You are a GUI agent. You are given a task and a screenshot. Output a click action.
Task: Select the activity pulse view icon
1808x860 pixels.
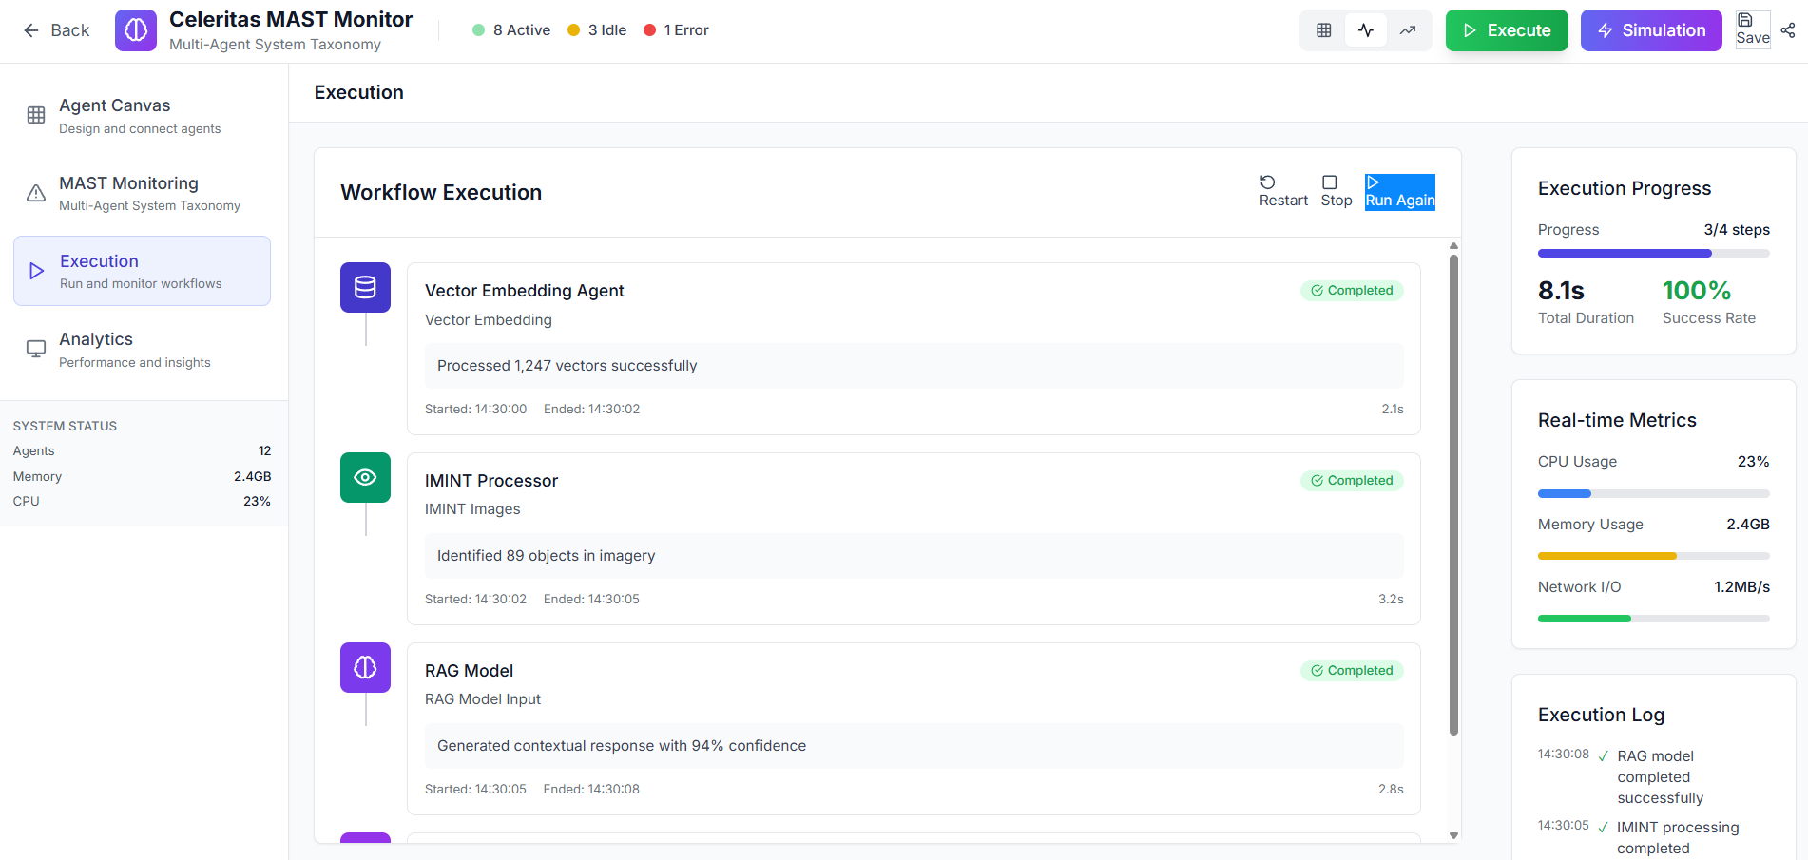pyautogui.click(x=1366, y=30)
